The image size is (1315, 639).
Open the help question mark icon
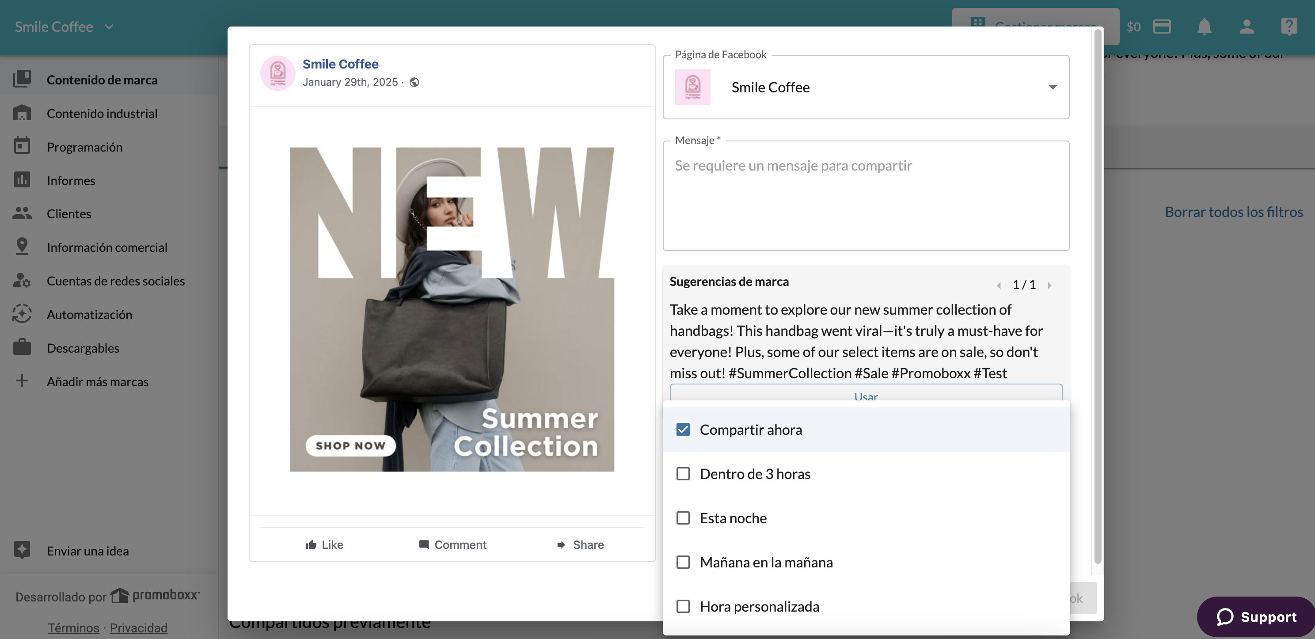click(x=1289, y=27)
